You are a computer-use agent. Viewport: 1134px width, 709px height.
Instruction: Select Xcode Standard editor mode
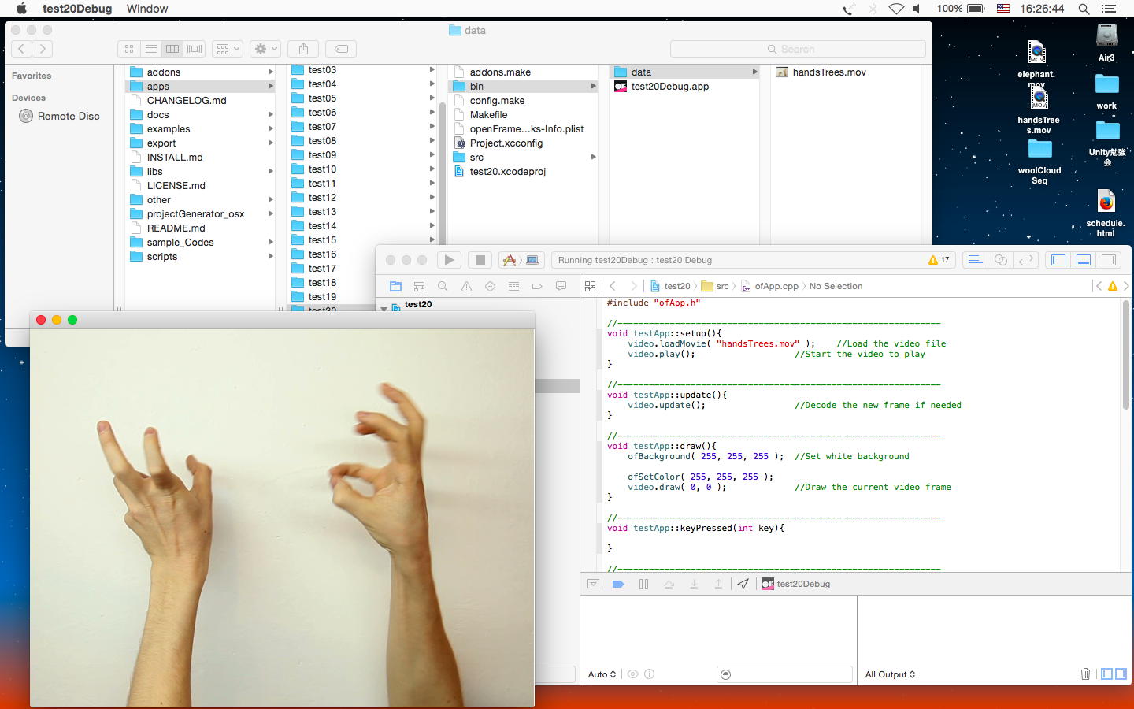point(975,260)
